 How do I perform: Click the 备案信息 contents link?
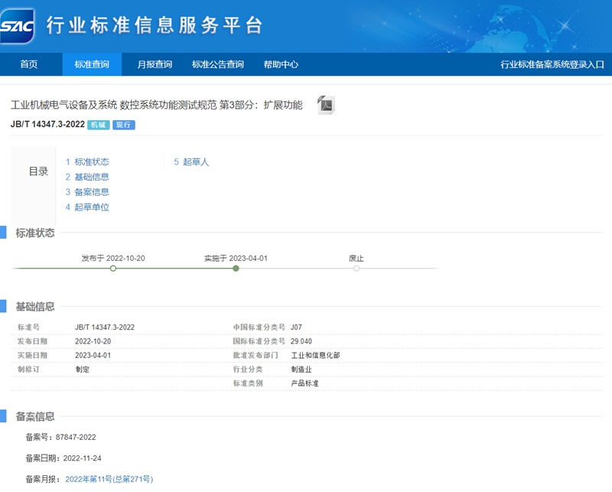point(90,192)
